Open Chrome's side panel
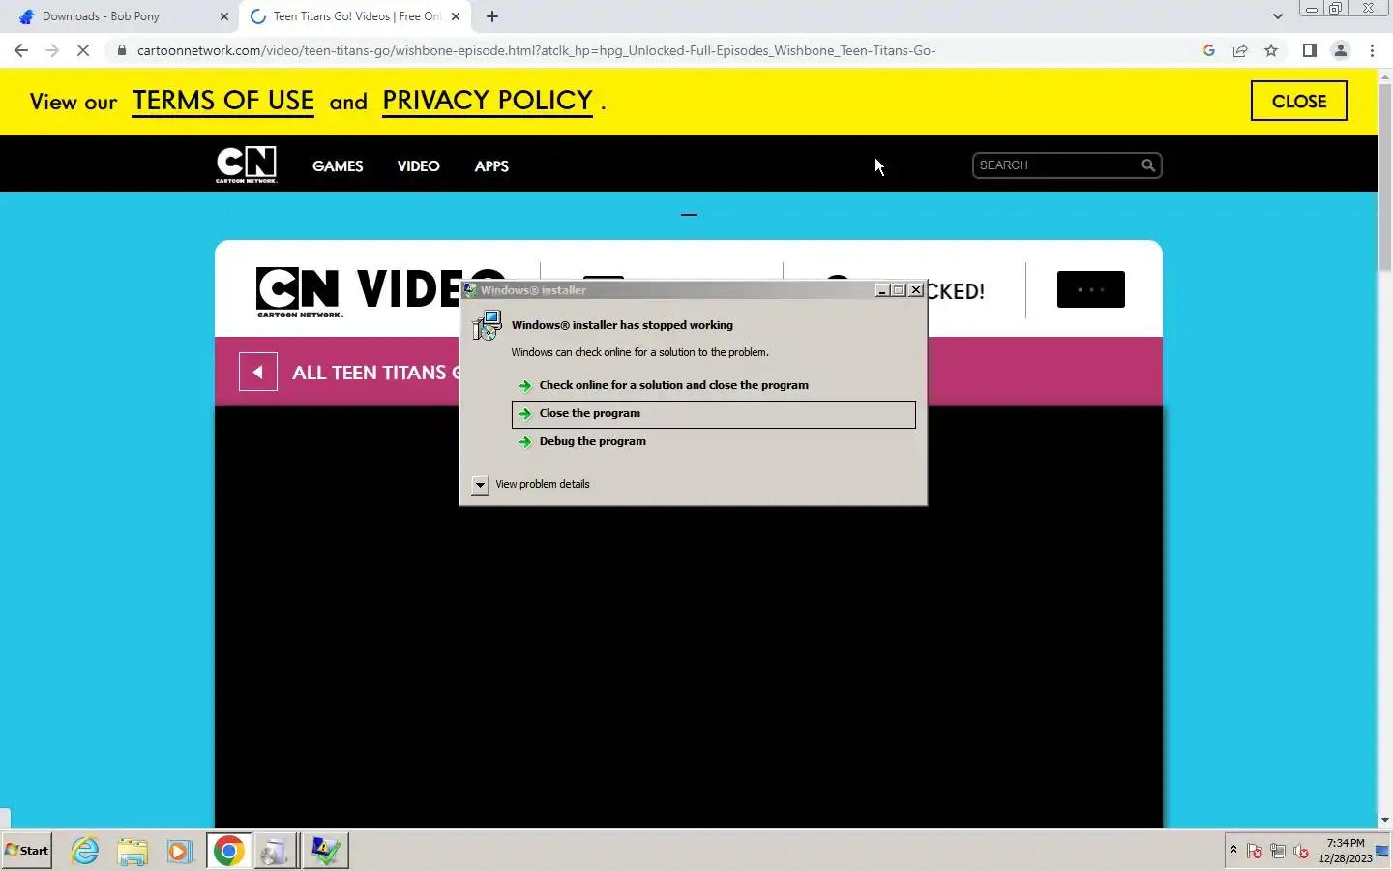 click(1309, 50)
